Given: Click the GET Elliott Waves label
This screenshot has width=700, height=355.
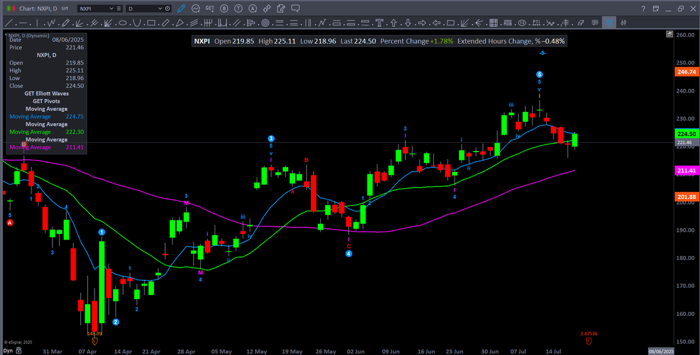Looking at the screenshot, I should [47, 93].
